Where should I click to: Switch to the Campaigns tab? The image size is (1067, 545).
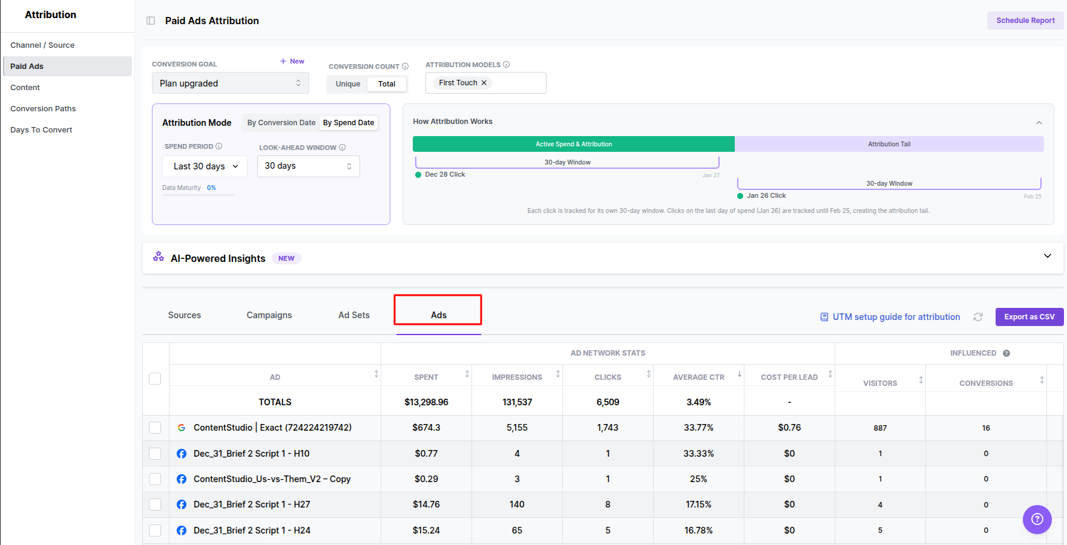pos(269,315)
